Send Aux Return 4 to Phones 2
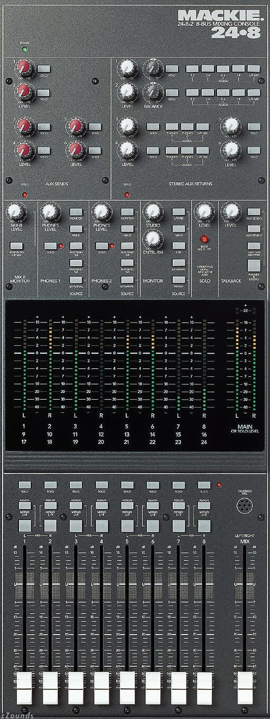Image resolution: width=270 pixels, height=719 pixels. (x=187, y=150)
